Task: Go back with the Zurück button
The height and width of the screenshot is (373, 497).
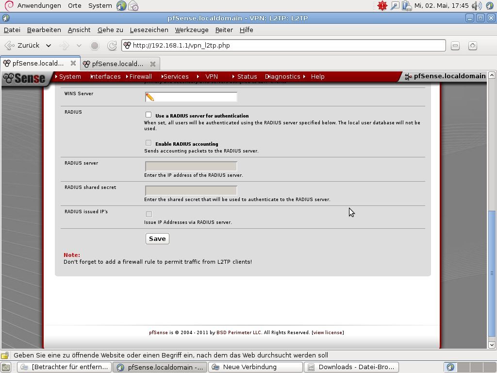Action: 23,46
